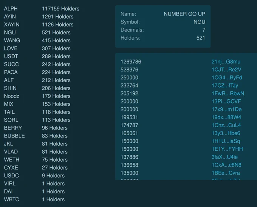Select the BUBBLE token row
The height and width of the screenshot is (207, 257).
36,136
